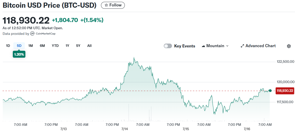Expand the Mountain dropdown chevron
This screenshot has height=132, width=295.
[x=227, y=46]
